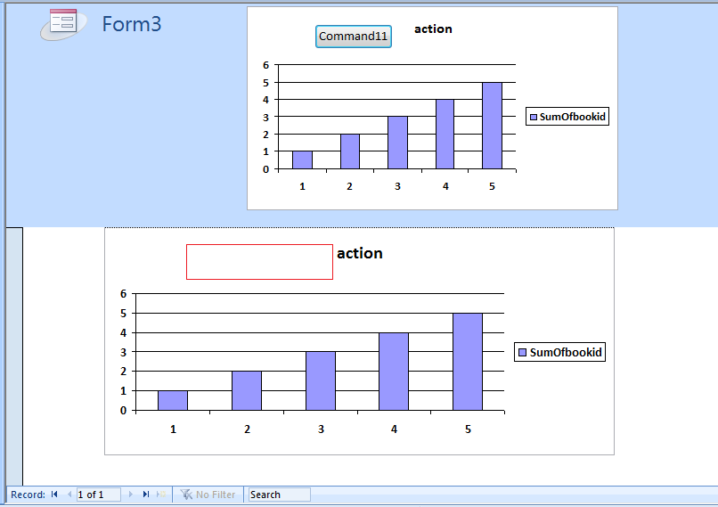Viewport: 718px width, 507px height.
Task: Select the 'action' title in header chart
Action: tap(433, 29)
